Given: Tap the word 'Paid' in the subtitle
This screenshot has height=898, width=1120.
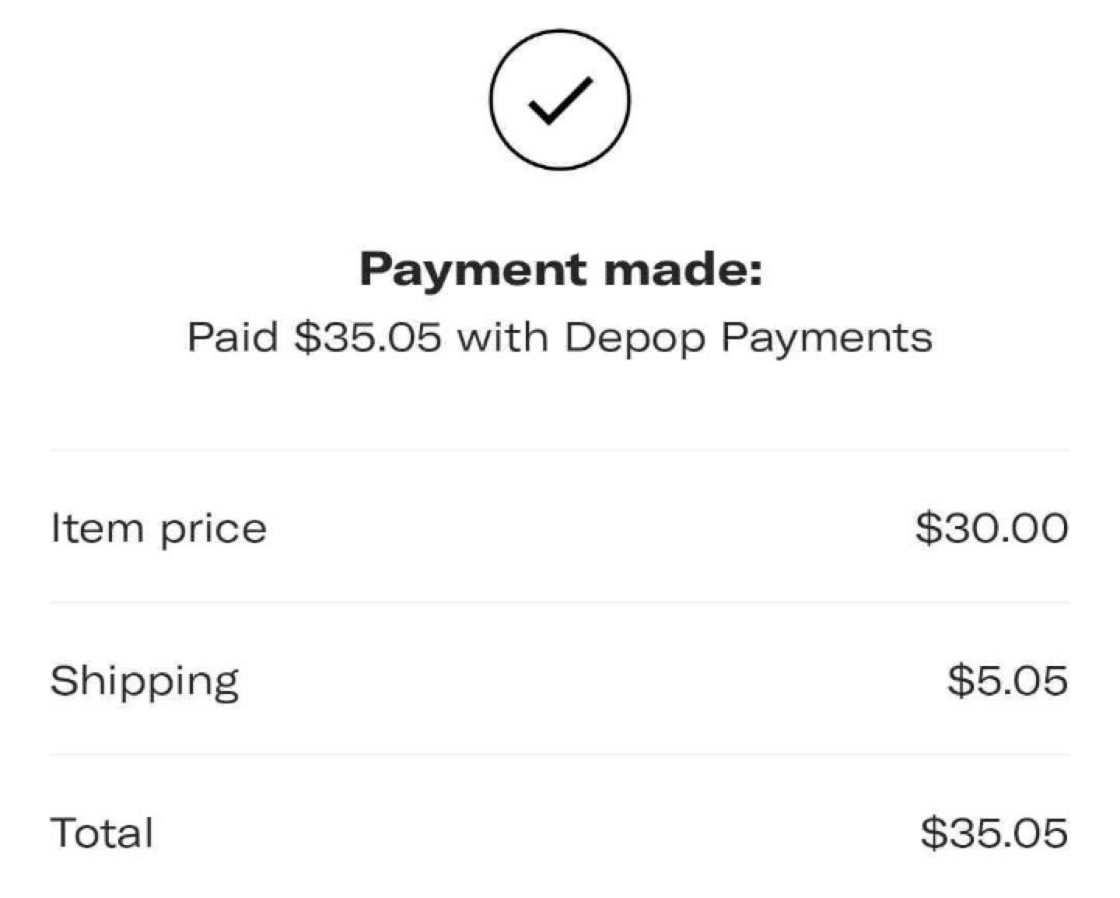Looking at the screenshot, I should pyautogui.click(x=232, y=337).
